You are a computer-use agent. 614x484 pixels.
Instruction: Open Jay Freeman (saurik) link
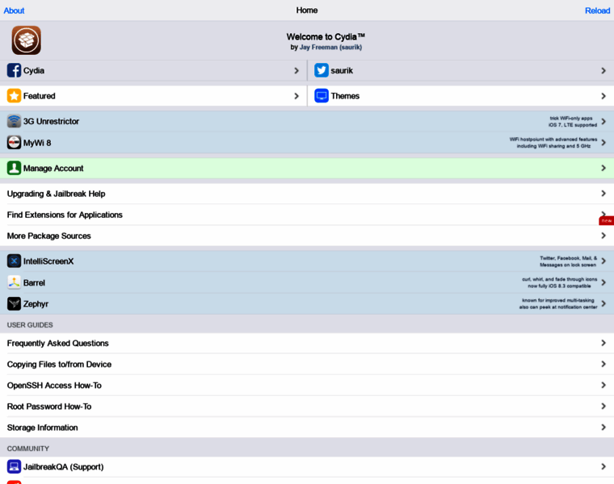coord(330,48)
